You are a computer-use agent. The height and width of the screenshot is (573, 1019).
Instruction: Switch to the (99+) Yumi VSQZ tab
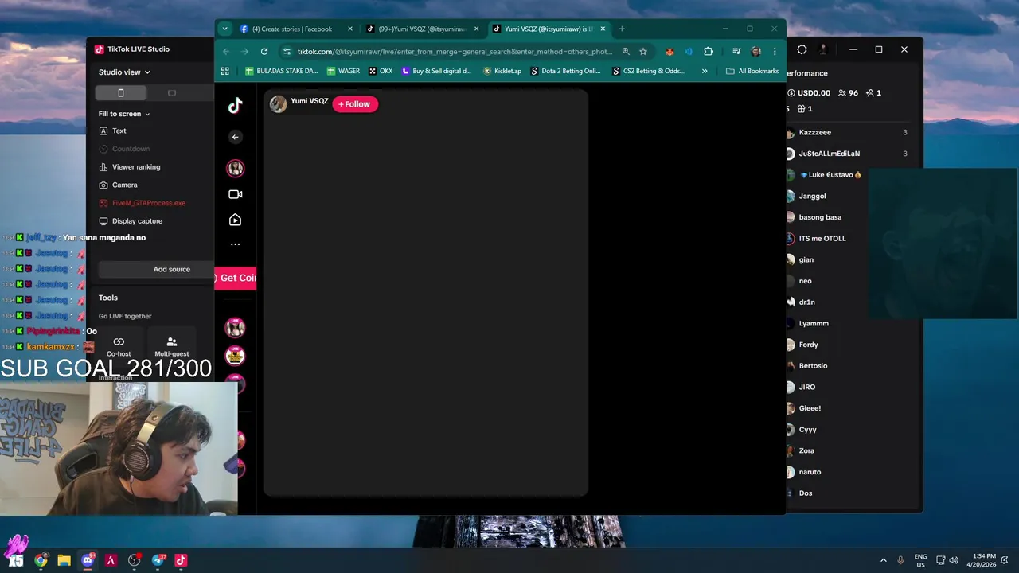point(423,29)
